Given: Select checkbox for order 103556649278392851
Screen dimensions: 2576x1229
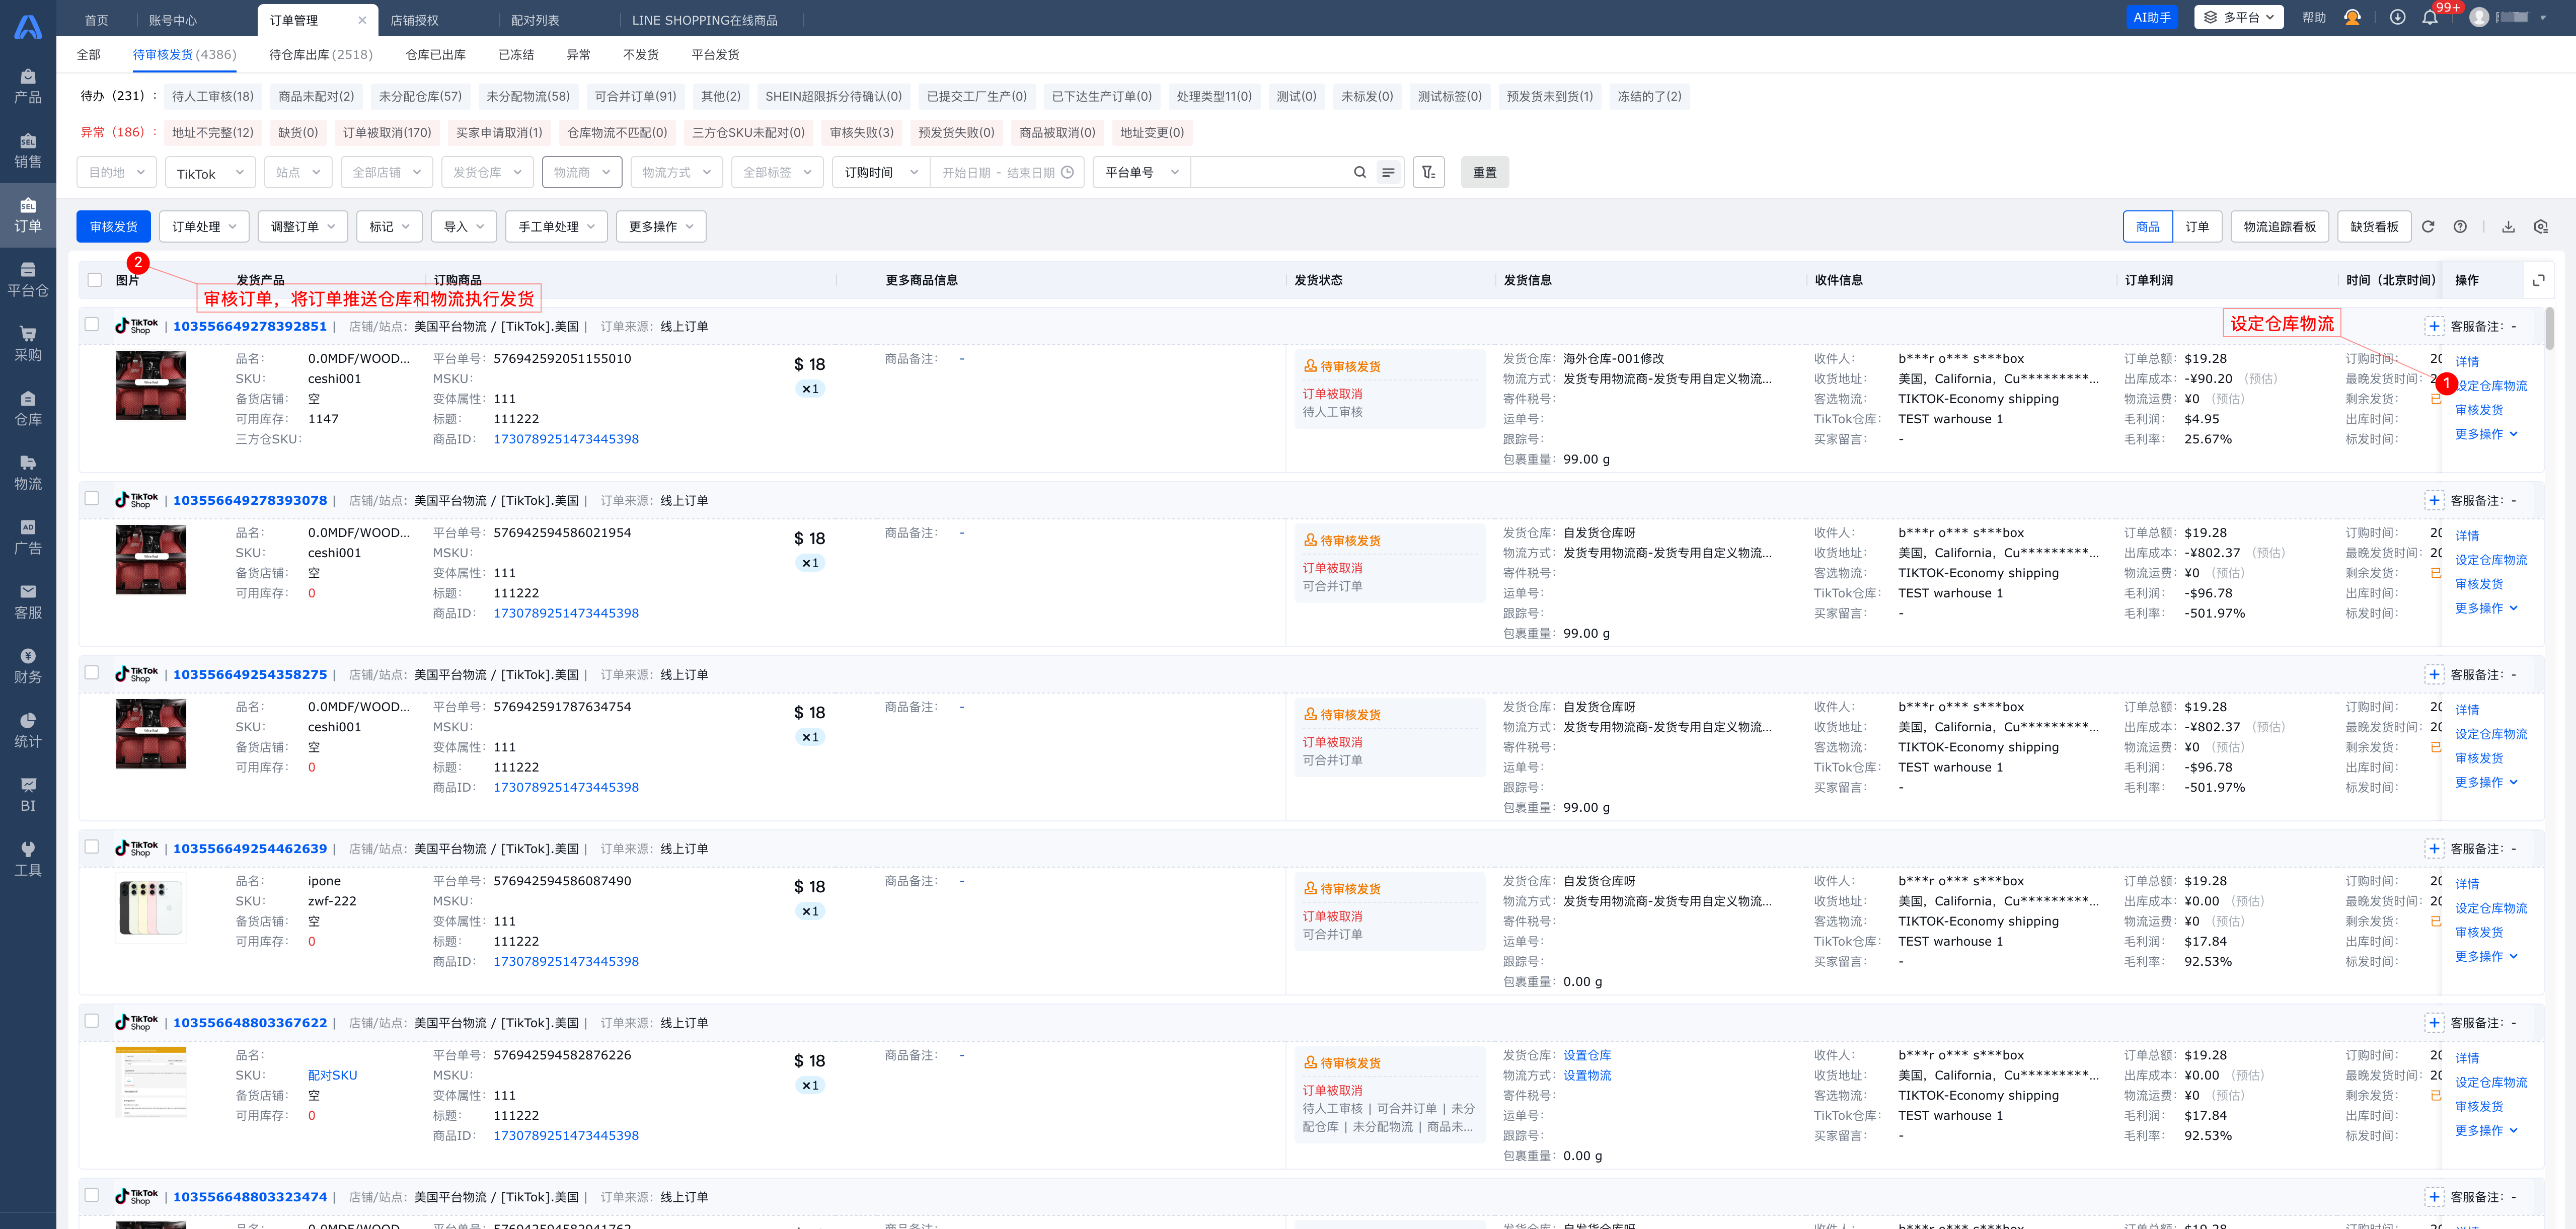Looking at the screenshot, I should pos(92,325).
